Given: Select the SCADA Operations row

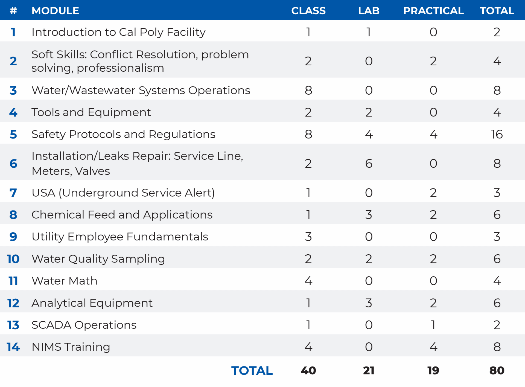Looking at the screenshot, I should coord(84,325).
